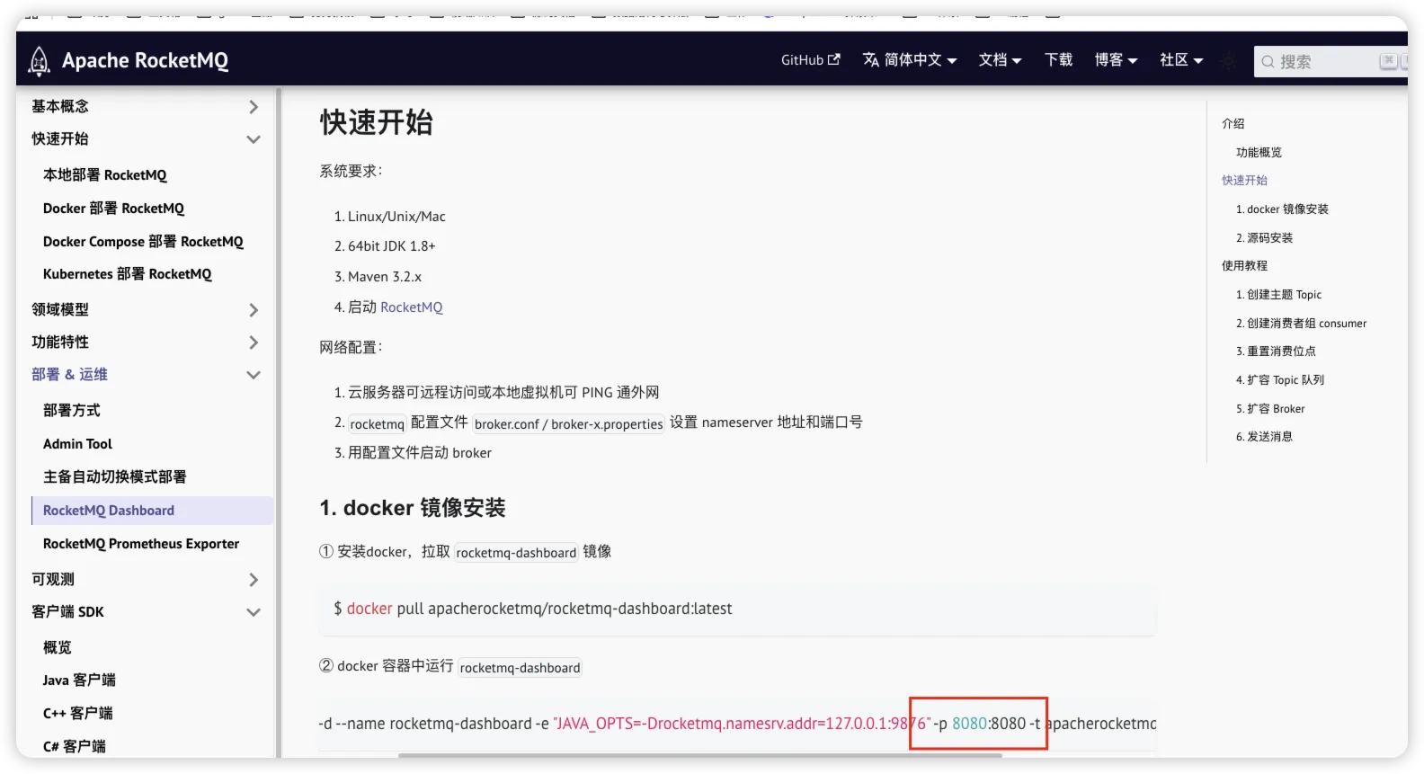The image size is (1424, 774).
Task: Open the C# 客户端 page
Action: (75, 746)
